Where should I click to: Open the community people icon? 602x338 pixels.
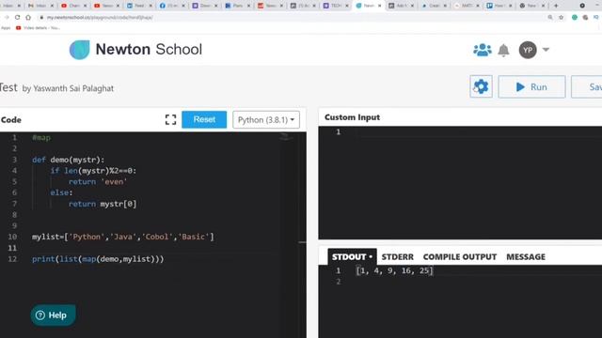pyautogui.click(x=483, y=50)
